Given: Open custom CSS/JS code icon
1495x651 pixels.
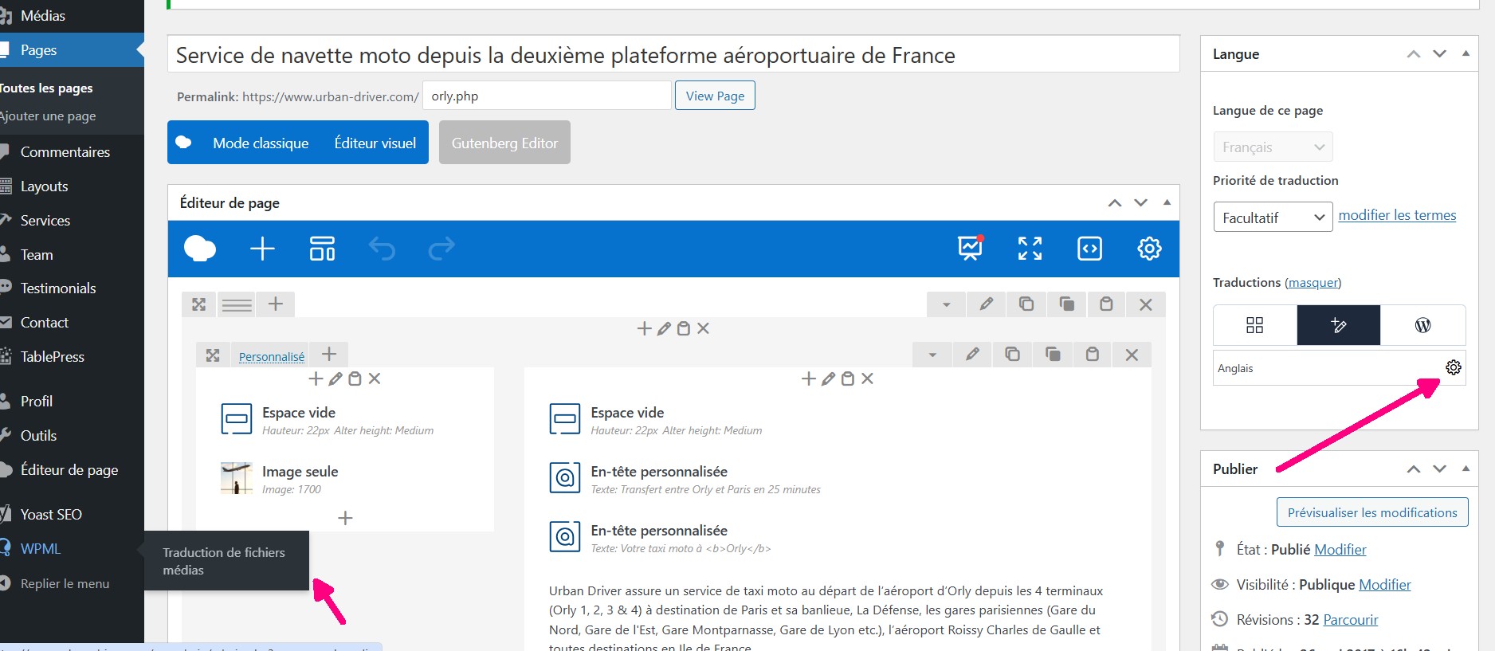Looking at the screenshot, I should 1089,249.
